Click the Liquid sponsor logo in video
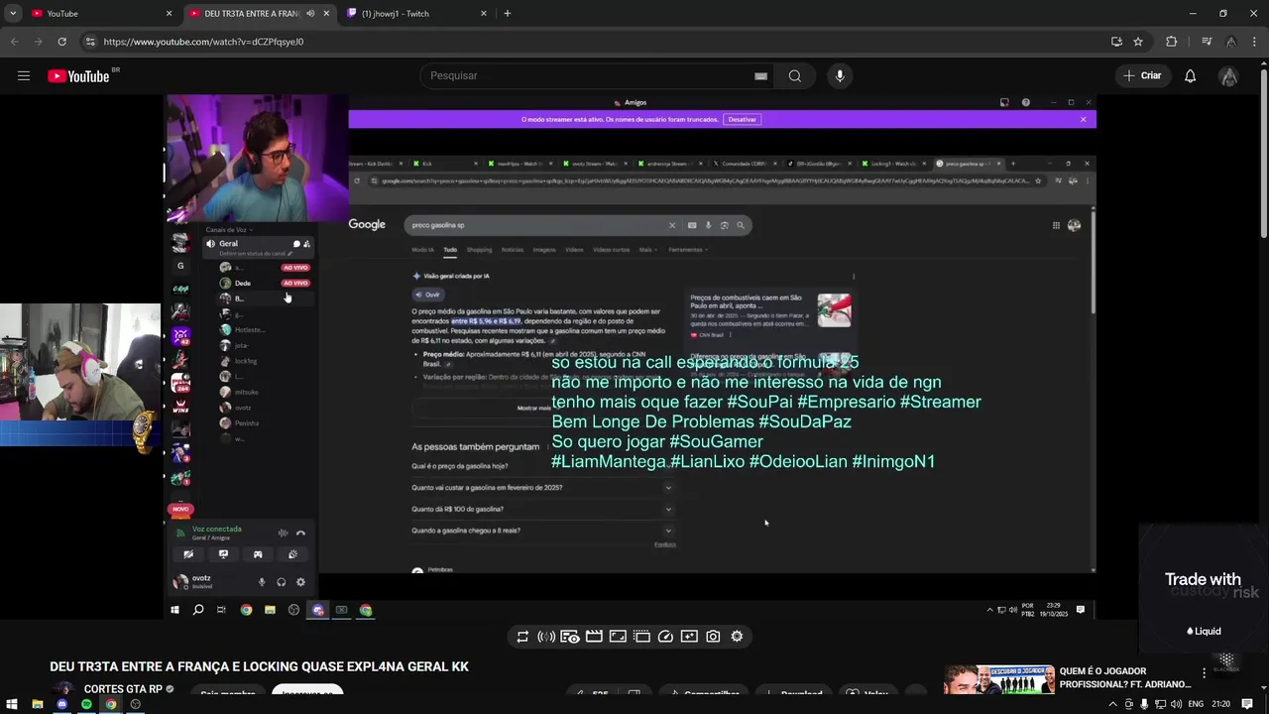Viewport: 1269px width, 714px height. (1204, 631)
